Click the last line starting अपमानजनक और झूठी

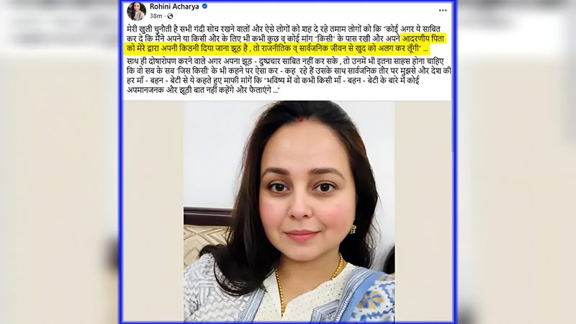pos(202,91)
